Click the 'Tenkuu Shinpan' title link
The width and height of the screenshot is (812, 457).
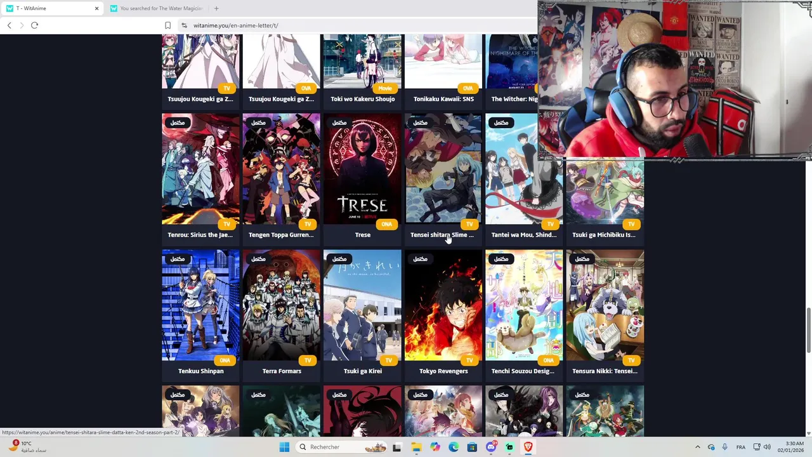pos(200,371)
